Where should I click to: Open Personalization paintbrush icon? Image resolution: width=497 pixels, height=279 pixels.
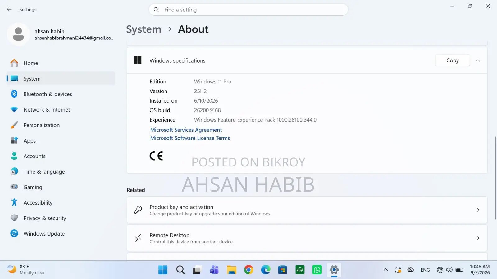point(14,125)
